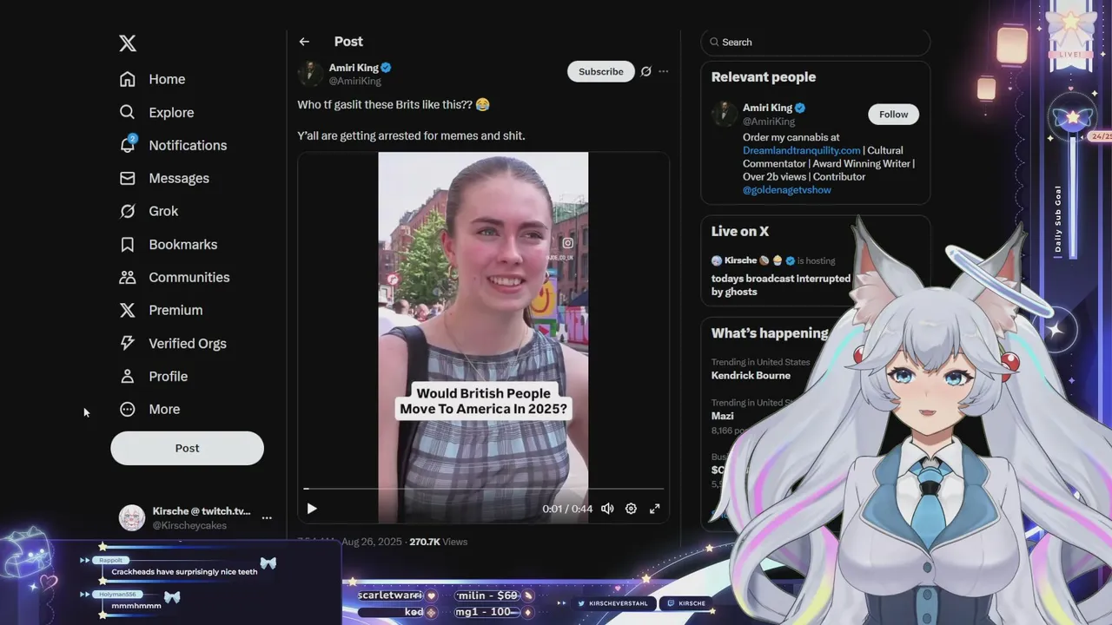Click the bell notifications icon
This screenshot has height=625, width=1112.
(128, 145)
